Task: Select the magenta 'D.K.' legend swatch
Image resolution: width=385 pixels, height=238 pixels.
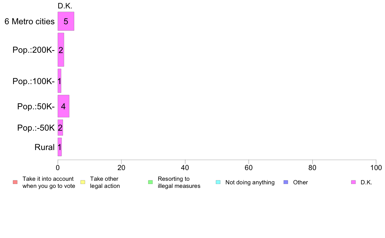Action: [353, 182]
